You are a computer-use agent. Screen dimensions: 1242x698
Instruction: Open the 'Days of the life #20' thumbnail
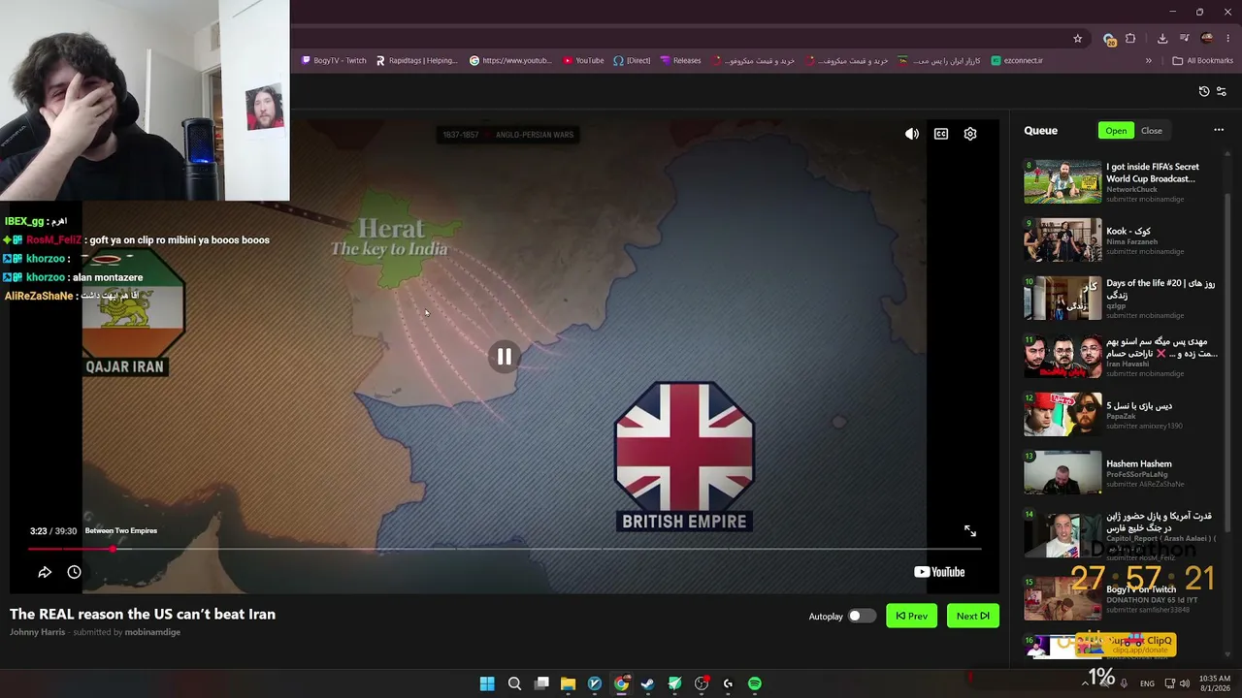[1062, 298]
